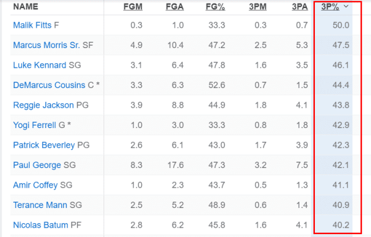This screenshot has width=371, height=237.
Task: Open Malik Fitts player page
Action: [x=32, y=25]
